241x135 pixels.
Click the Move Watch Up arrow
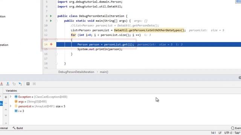click(x=6, y=109)
